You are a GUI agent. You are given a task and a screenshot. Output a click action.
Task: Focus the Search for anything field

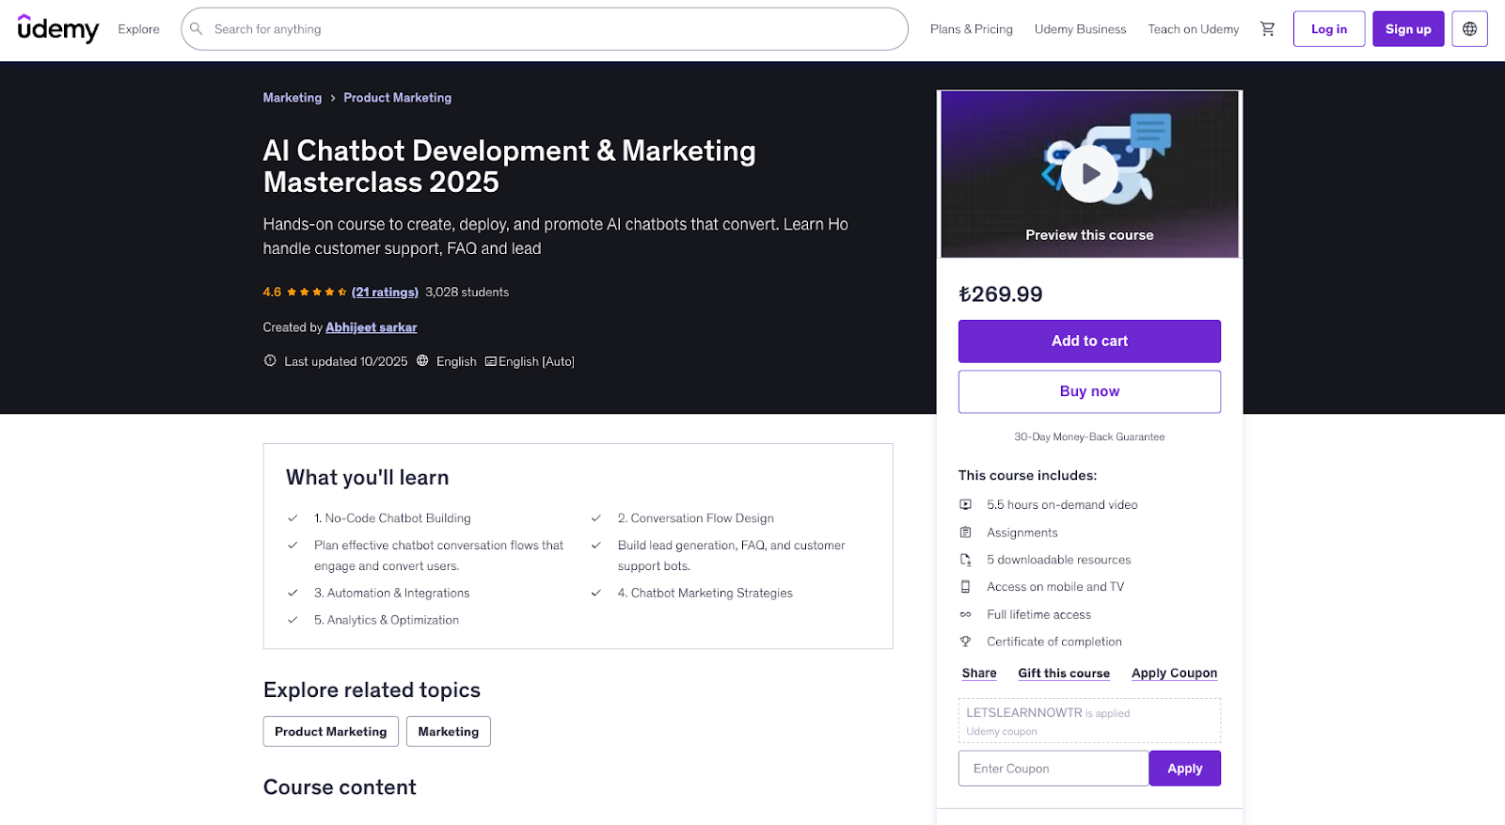545,29
